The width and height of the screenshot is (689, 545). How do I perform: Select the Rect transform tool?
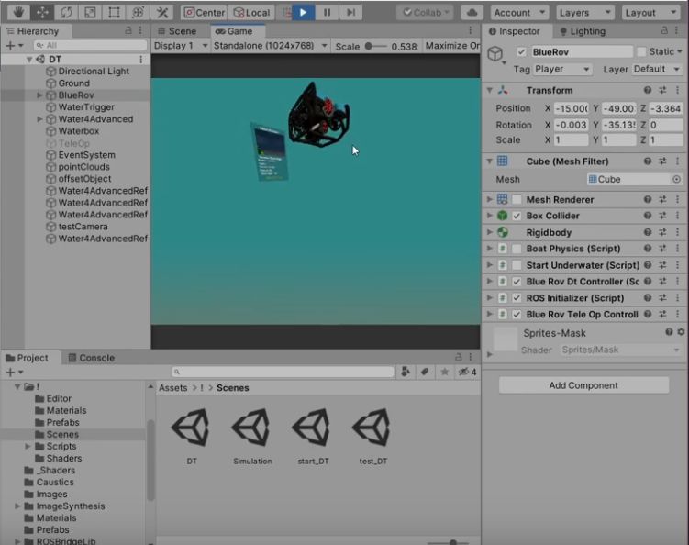(113, 13)
